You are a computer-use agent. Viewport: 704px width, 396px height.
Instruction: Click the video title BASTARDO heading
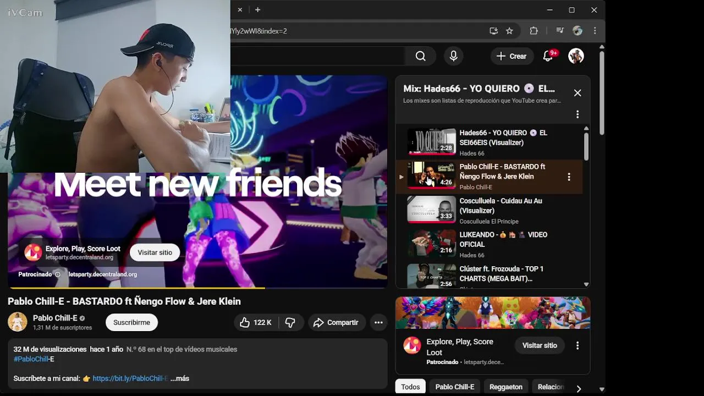[x=124, y=301]
